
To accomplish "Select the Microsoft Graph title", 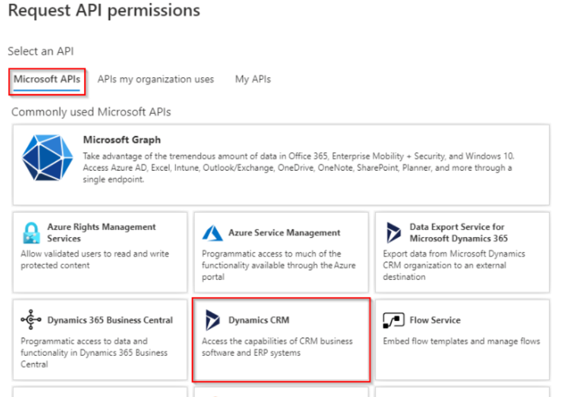I will pos(121,140).
